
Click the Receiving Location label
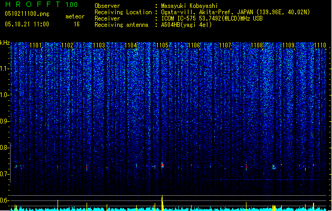(123, 12)
